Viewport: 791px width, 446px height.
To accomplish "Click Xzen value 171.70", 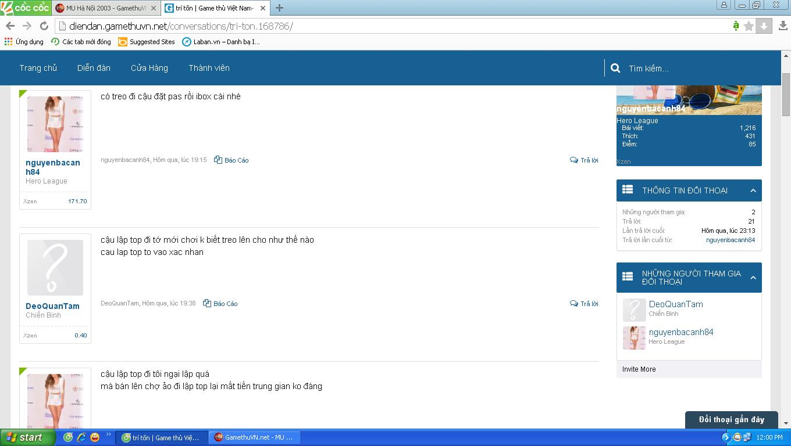I will point(77,202).
